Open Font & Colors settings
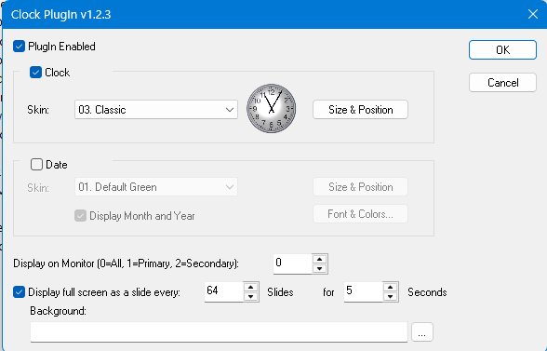The height and width of the screenshot is (351, 547). pyautogui.click(x=360, y=214)
